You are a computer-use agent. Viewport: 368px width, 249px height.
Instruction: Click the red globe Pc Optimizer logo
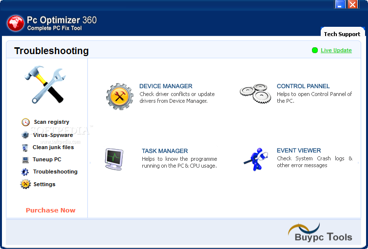[x=16, y=23]
